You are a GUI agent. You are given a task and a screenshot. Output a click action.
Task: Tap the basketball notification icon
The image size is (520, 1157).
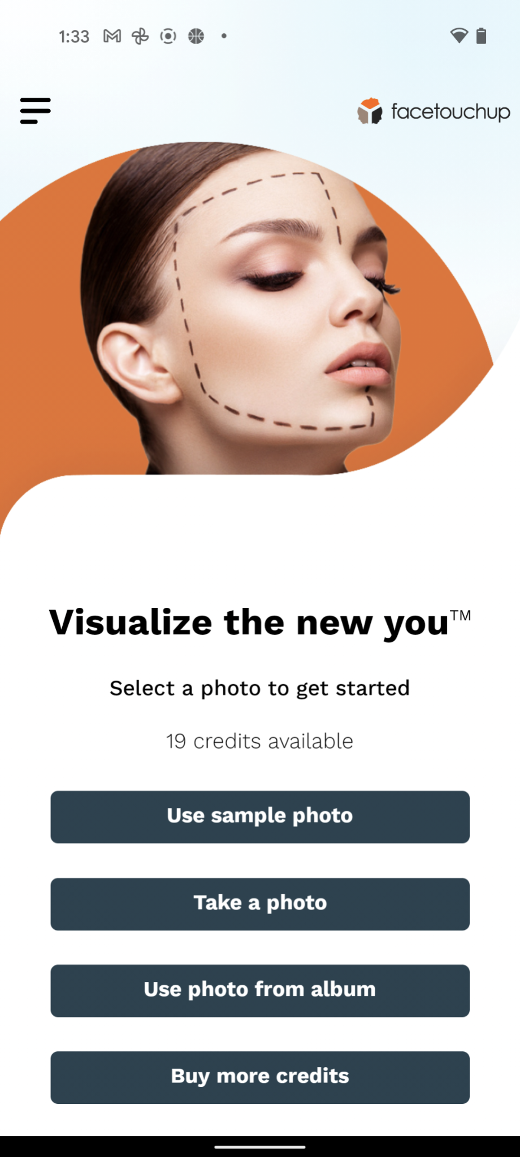(196, 36)
